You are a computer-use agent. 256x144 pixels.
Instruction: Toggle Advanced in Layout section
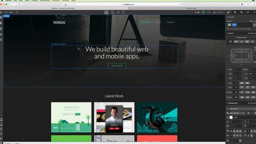tap(252, 33)
